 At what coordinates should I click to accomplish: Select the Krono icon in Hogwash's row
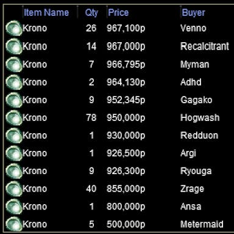point(14,118)
